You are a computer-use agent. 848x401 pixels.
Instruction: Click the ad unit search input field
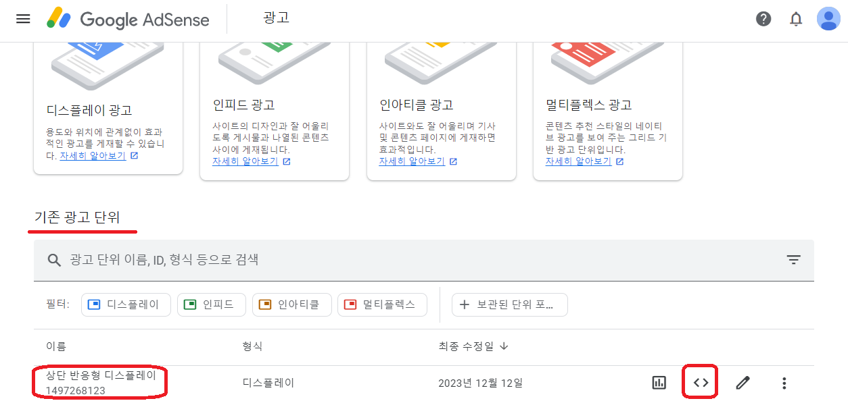(x=270, y=259)
